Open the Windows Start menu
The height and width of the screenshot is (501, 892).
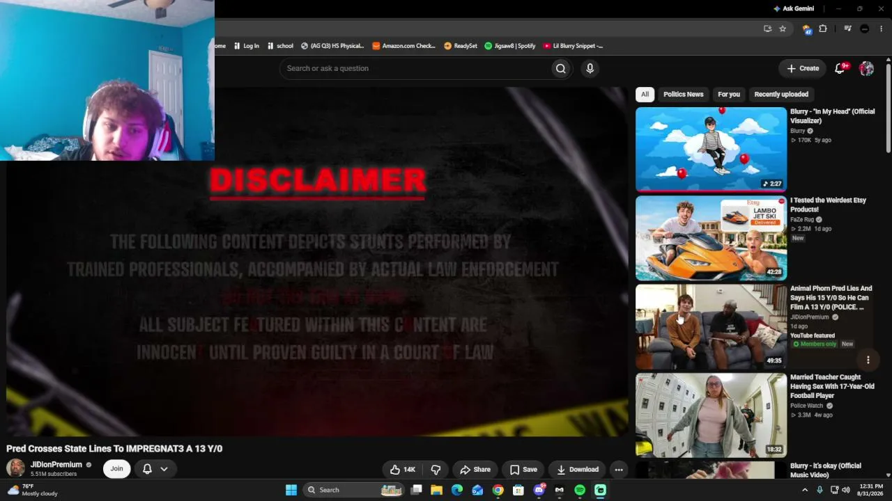coord(291,490)
